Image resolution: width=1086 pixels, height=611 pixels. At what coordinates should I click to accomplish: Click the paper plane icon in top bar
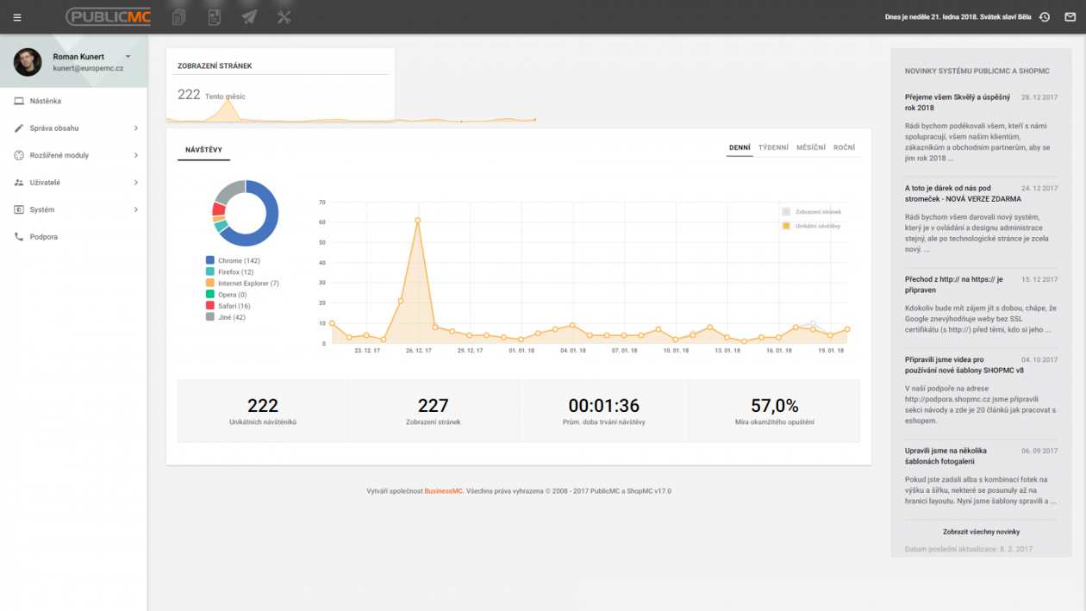pyautogui.click(x=249, y=17)
